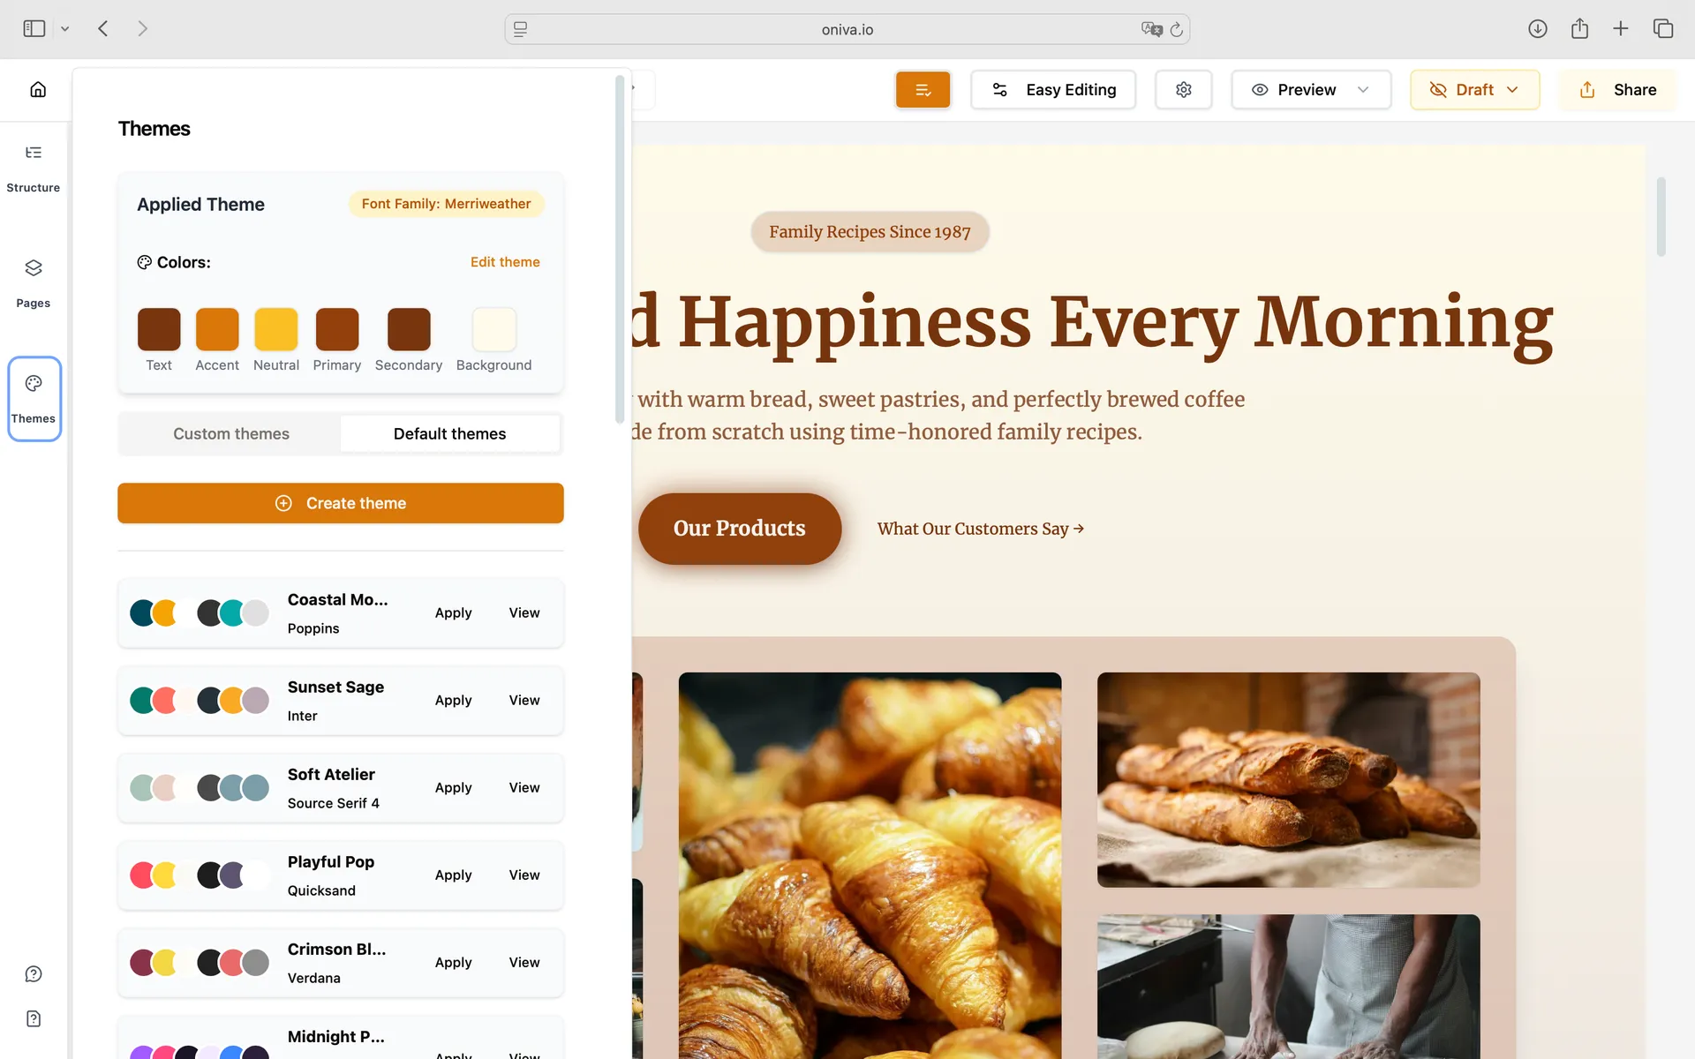The image size is (1695, 1059).
Task: Click the Safari sidebar toggle icon
Action: pos(34,28)
